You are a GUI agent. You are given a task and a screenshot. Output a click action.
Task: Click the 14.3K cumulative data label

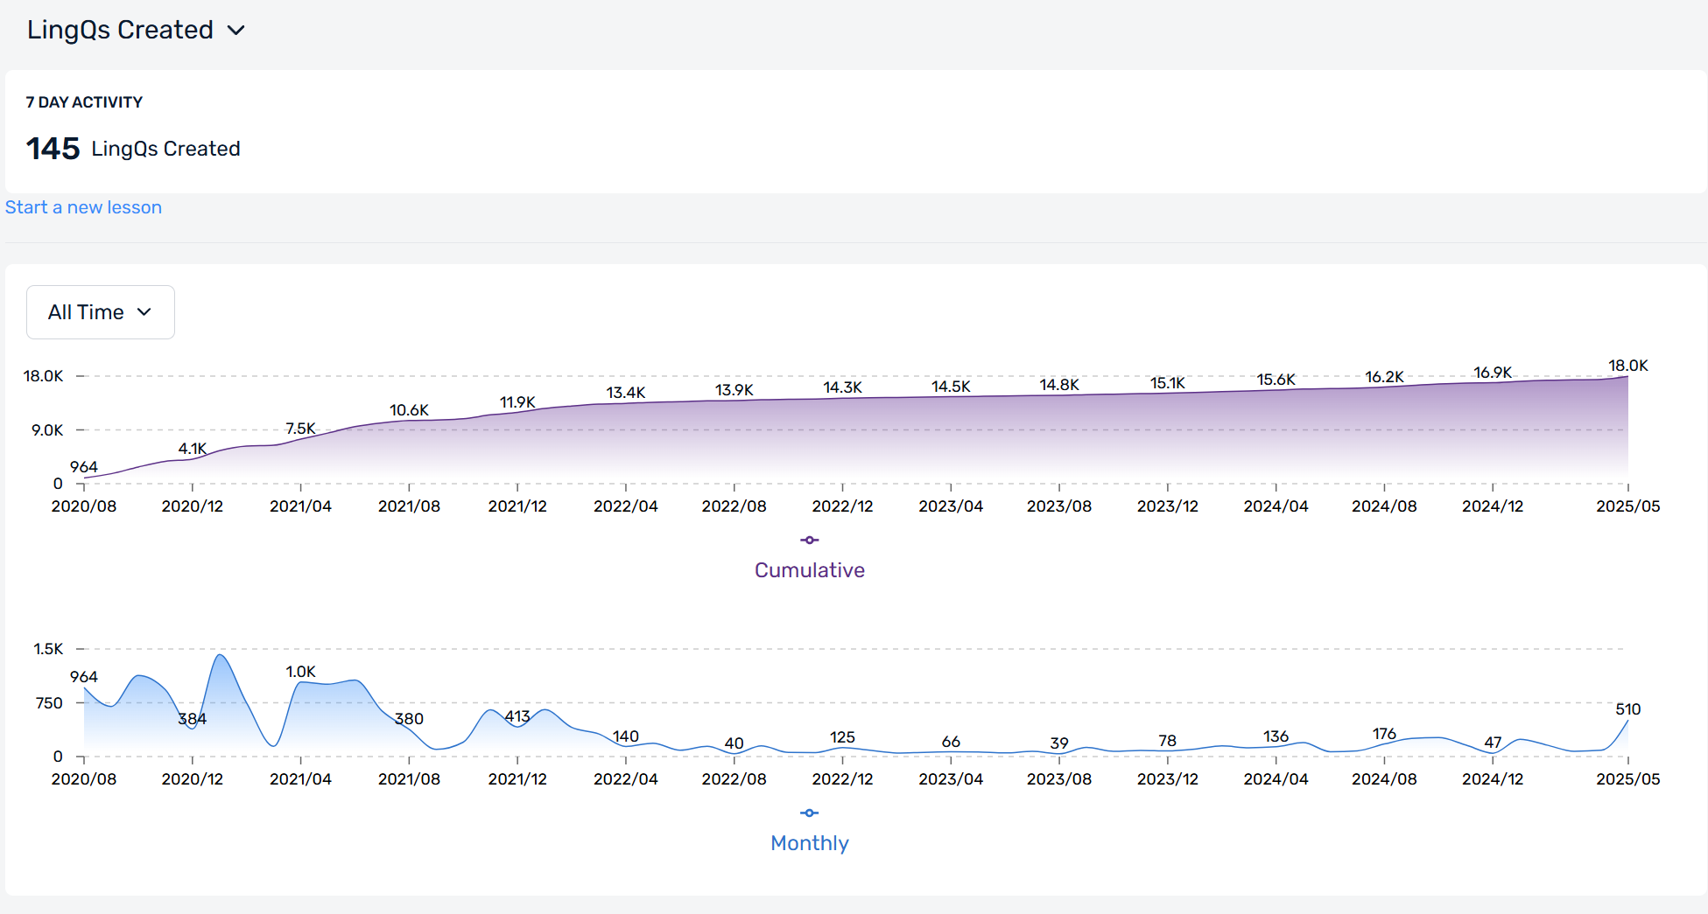click(x=842, y=387)
